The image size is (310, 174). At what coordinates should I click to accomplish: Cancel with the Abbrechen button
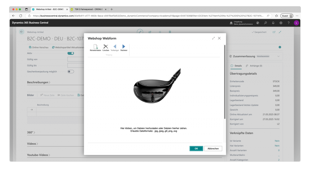213,149
